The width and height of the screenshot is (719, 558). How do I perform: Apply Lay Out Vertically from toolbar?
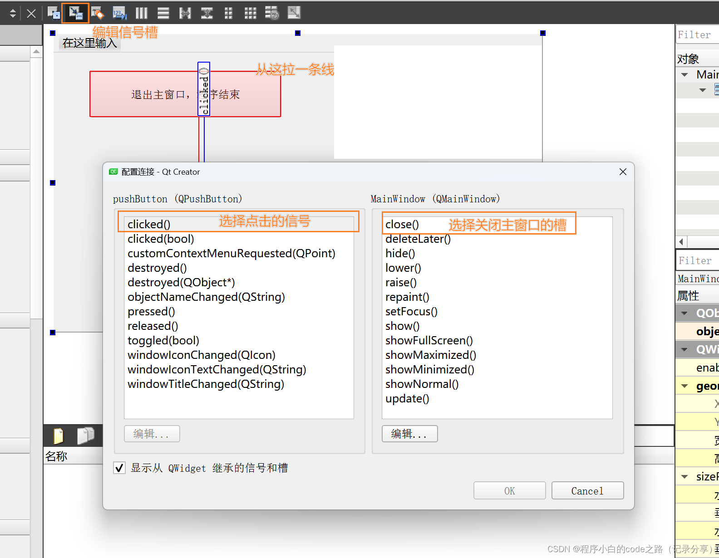coord(163,13)
